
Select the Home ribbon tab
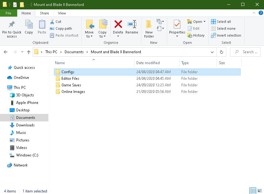point(26,13)
